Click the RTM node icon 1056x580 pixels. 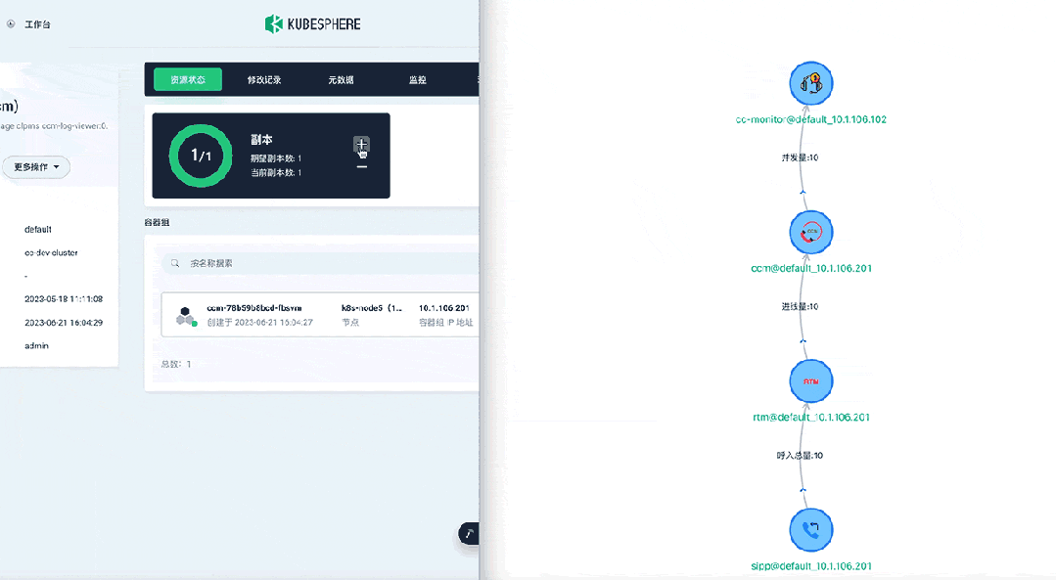tap(810, 381)
